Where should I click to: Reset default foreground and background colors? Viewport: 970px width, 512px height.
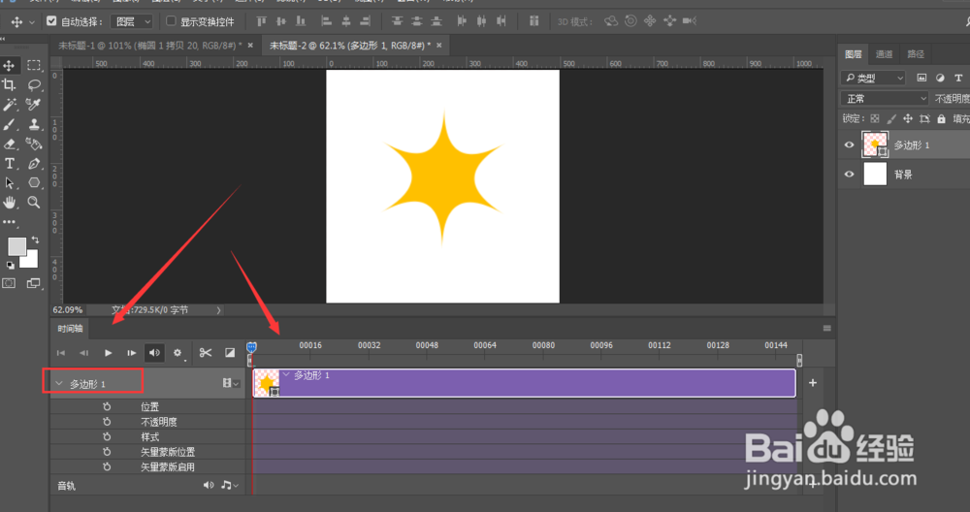point(11,266)
